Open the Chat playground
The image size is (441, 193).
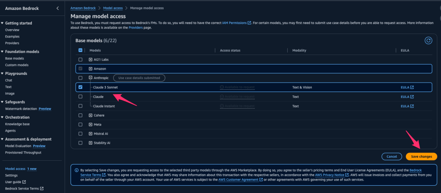coord(9,80)
